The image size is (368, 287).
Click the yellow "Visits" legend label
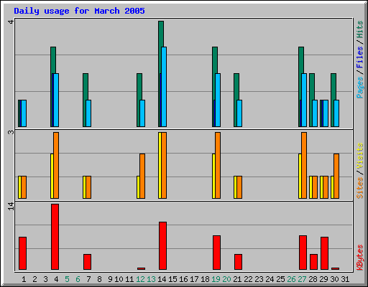359,156
